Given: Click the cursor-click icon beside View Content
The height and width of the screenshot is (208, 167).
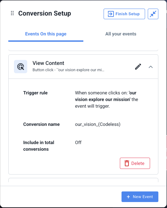Looking at the screenshot, I should pyautogui.click(x=21, y=67).
